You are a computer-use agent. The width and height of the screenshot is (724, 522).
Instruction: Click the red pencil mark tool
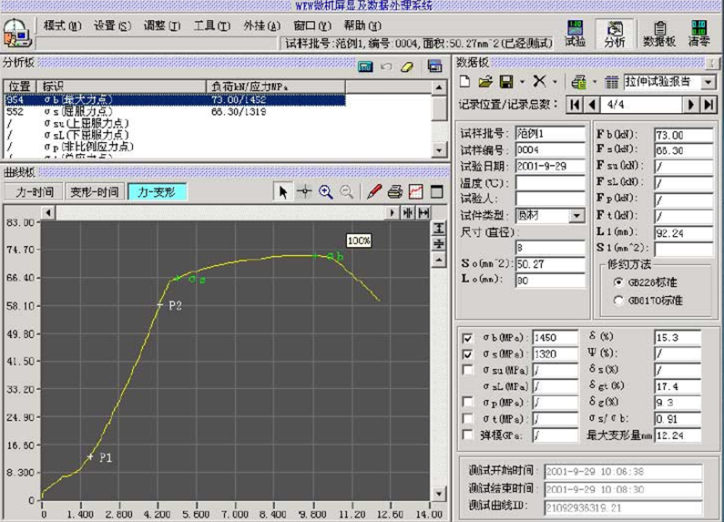374,192
